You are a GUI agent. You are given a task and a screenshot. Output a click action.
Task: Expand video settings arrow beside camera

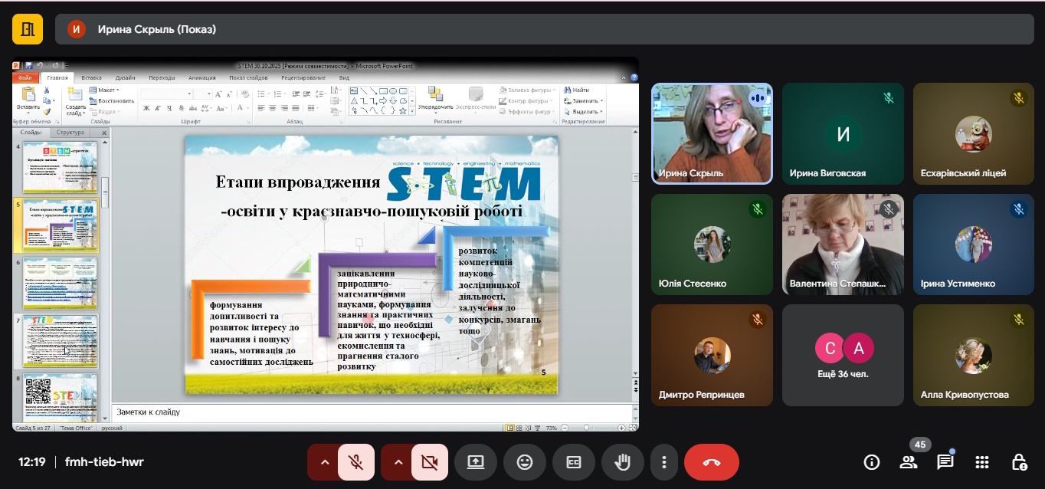pos(398,462)
